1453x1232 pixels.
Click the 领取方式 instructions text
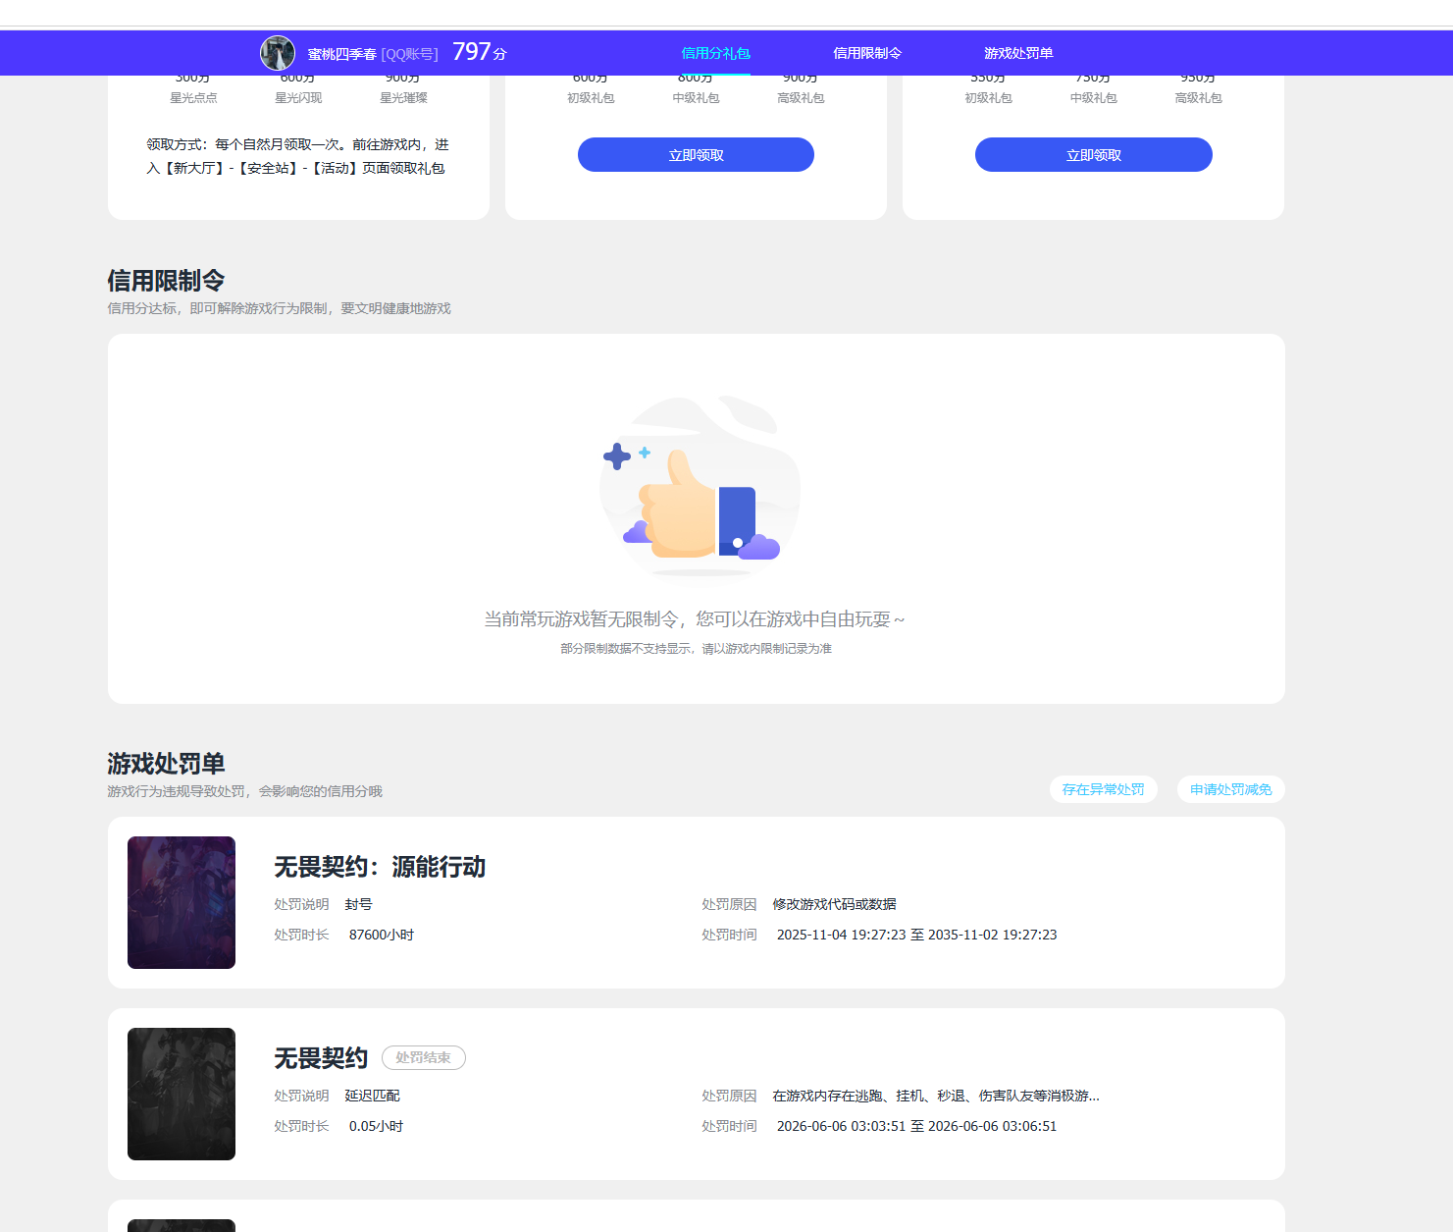point(297,156)
